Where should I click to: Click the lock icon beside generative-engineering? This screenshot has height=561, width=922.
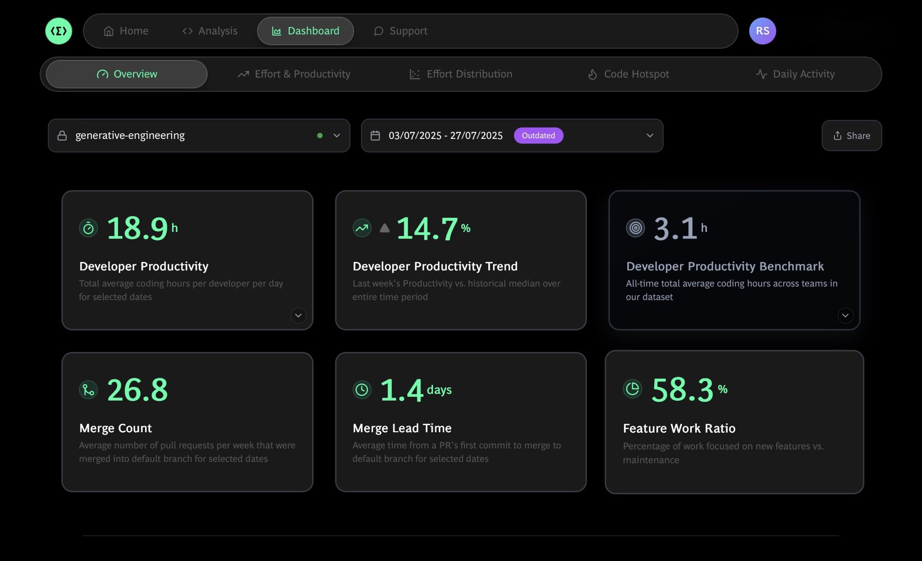[62, 136]
